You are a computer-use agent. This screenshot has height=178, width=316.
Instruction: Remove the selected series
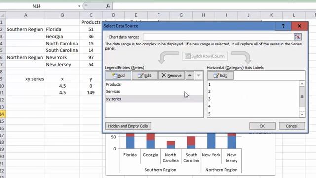(x=171, y=75)
